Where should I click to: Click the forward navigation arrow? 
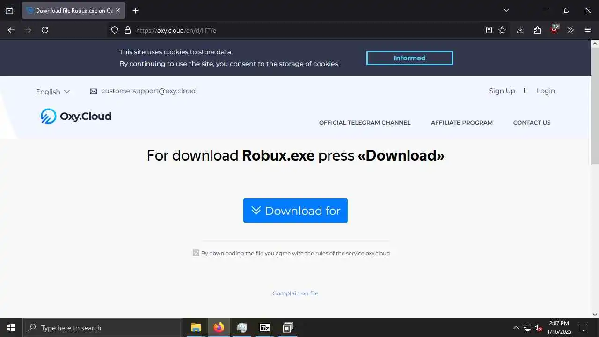[x=28, y=30]
